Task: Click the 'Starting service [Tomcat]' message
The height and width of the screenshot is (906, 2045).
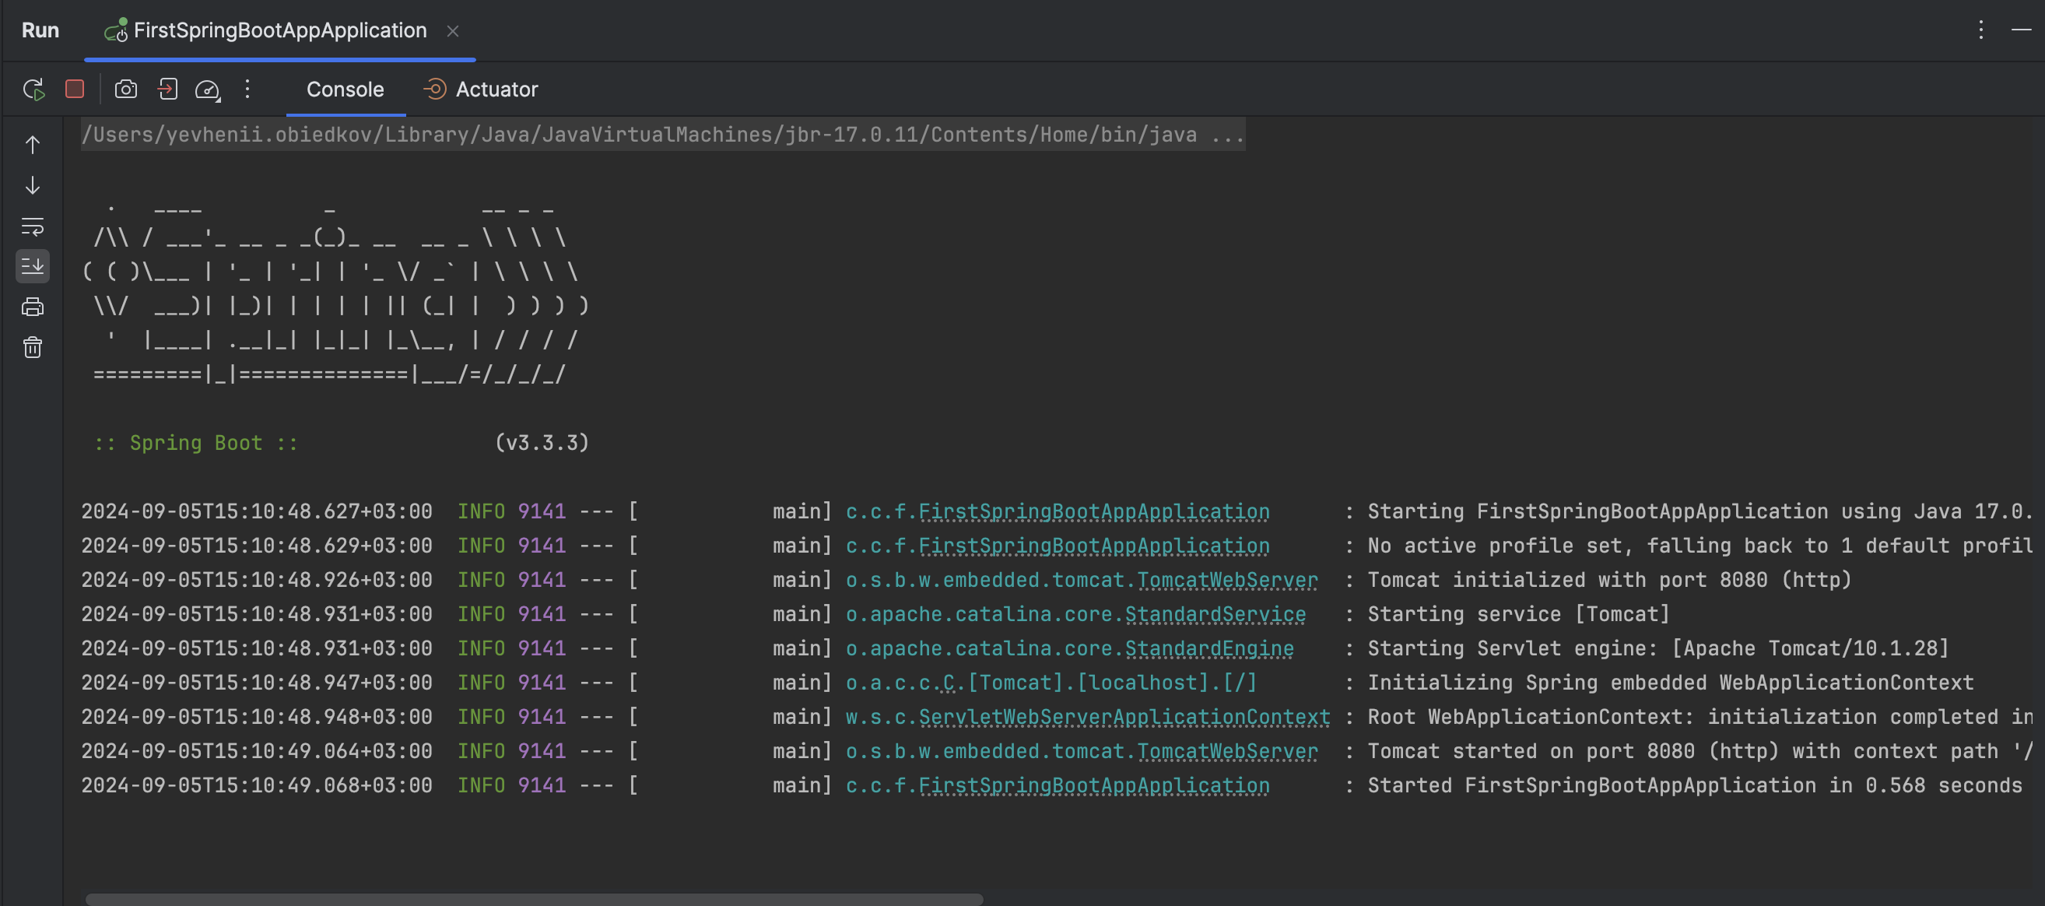Action: tap(1519, 614)
